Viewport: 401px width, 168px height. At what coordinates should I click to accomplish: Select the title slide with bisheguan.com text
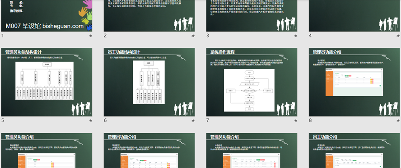(47, 16)
